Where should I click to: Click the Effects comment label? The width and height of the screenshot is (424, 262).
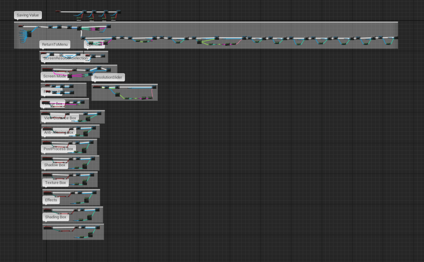[x=51, y=200]
